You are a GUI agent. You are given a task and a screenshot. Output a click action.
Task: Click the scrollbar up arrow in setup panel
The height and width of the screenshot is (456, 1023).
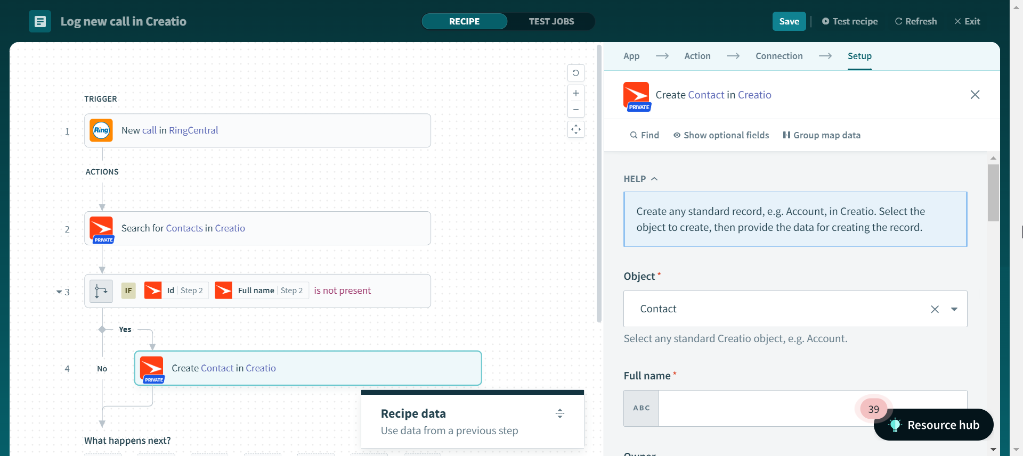[993, 158]
